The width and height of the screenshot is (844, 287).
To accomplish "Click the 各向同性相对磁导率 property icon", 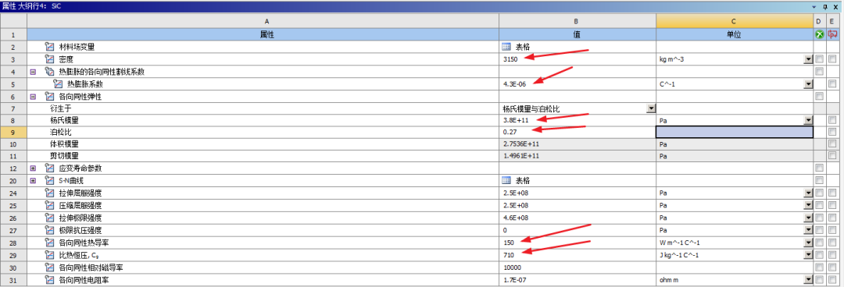I will [49, 268].
